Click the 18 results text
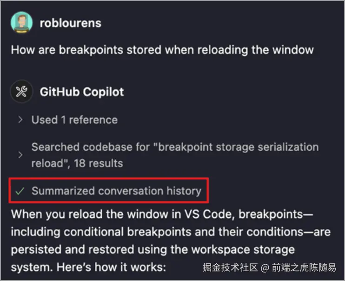Image resolution: width=345 pixels, height=281 pixels. click(x=98, y=163)
